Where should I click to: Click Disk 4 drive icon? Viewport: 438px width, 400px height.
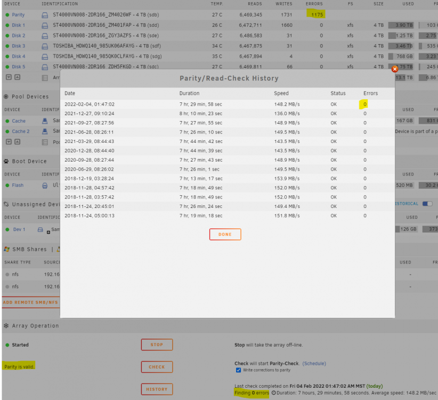[x=45, y=57]
